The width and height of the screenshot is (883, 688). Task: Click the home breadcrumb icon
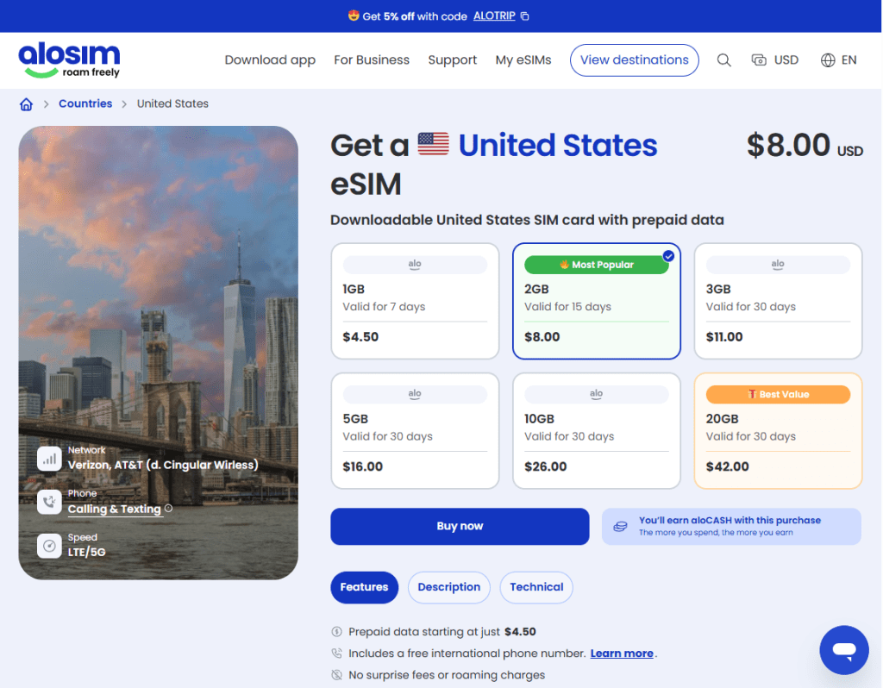pyautogui.click(x=27, y=104)
